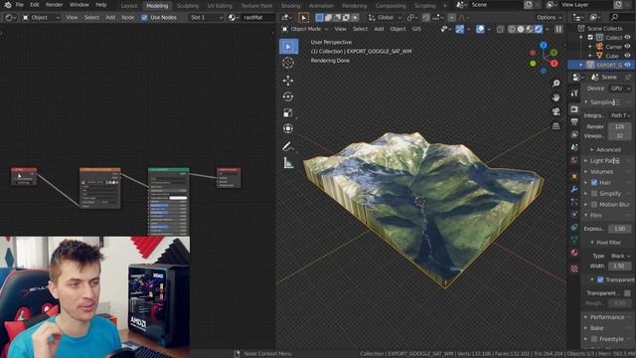The height and width of the screenshot is (358, 636).
Task: Switch to the Shading workspace tab
Action: point(290,6)
